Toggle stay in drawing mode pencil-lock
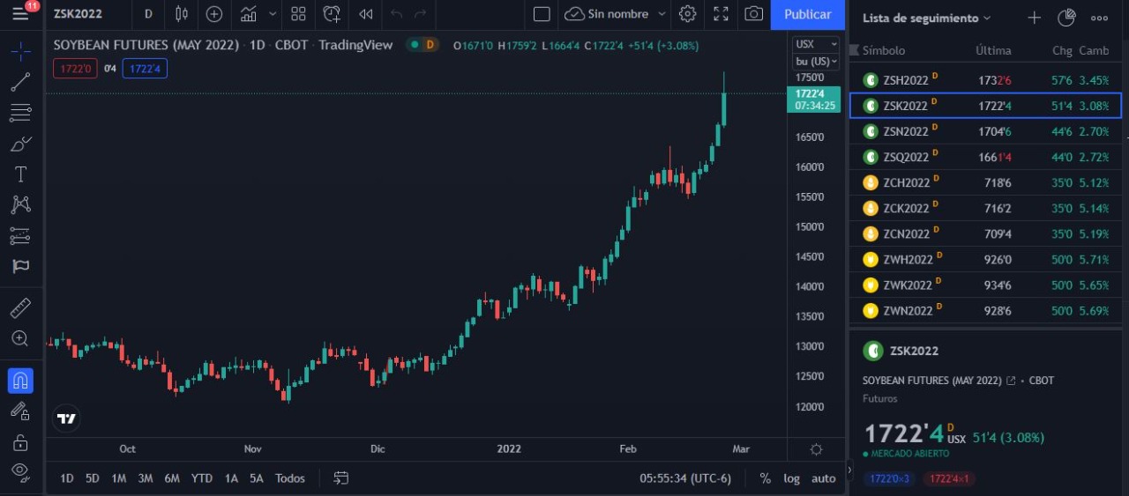The image size is (1129, 496). coord(20,411)
